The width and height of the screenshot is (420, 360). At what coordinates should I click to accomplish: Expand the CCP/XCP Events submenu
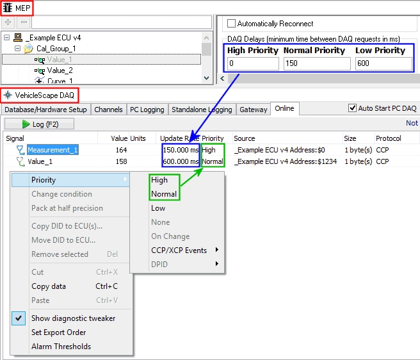pyautogui.click(x=179, y=250)
